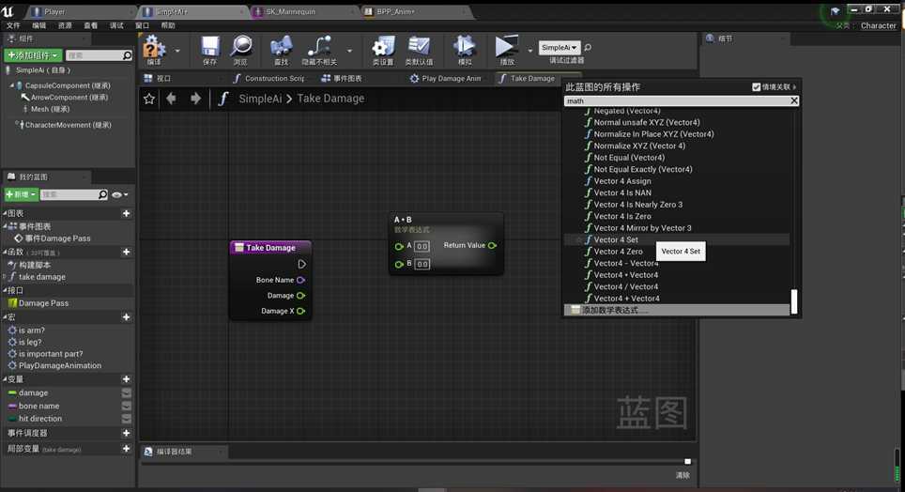Toggle 情境关联 context sensitive checkbox
Viewport: 905px width, 492px height.
[756, 87]
